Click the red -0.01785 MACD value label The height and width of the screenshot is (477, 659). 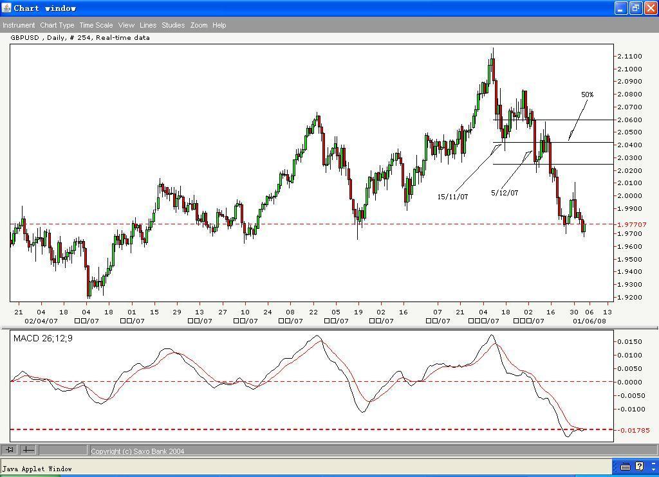pyautogui.click(x=633, y=430)
